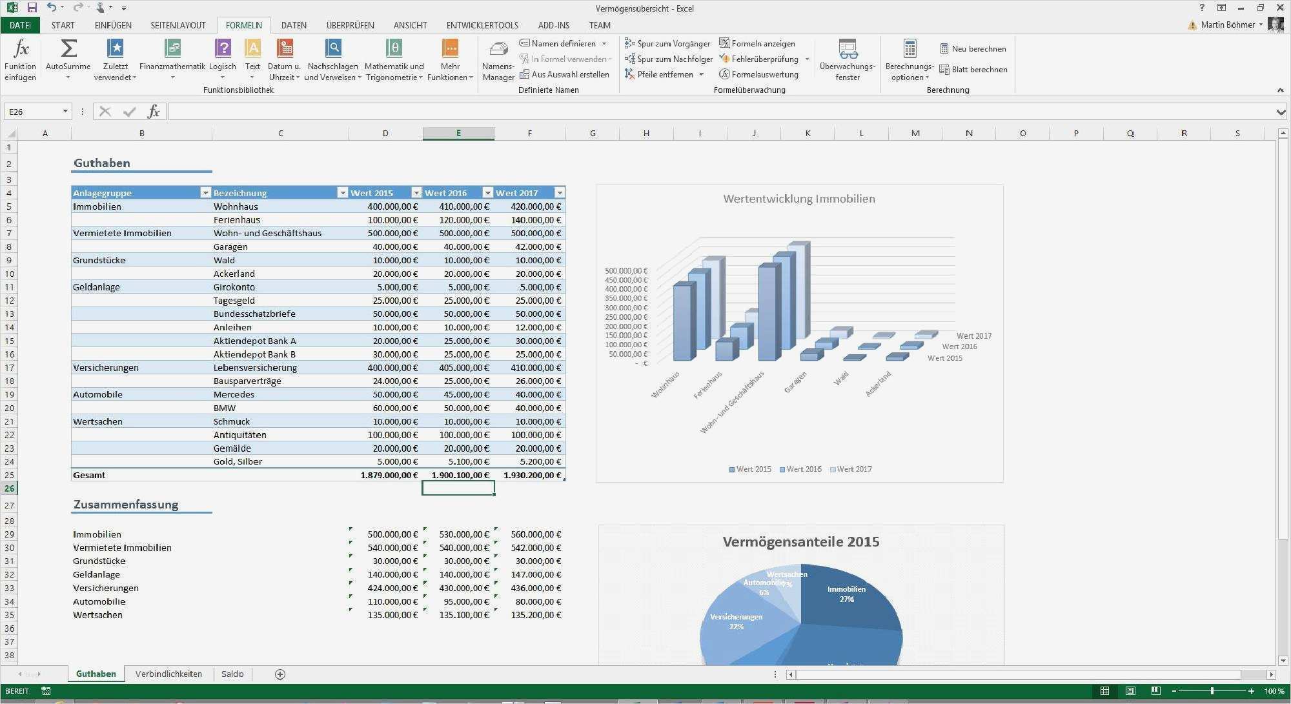This screenshot has width=1291, height=704.
Task: Switch to the Verbindlichkeiten sheet tab
Action: (168, 674)
